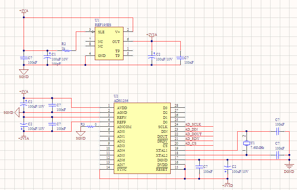Click the OUT pin label on U1
The width and height of the screenshot is (297, 190).
(116, 42)
